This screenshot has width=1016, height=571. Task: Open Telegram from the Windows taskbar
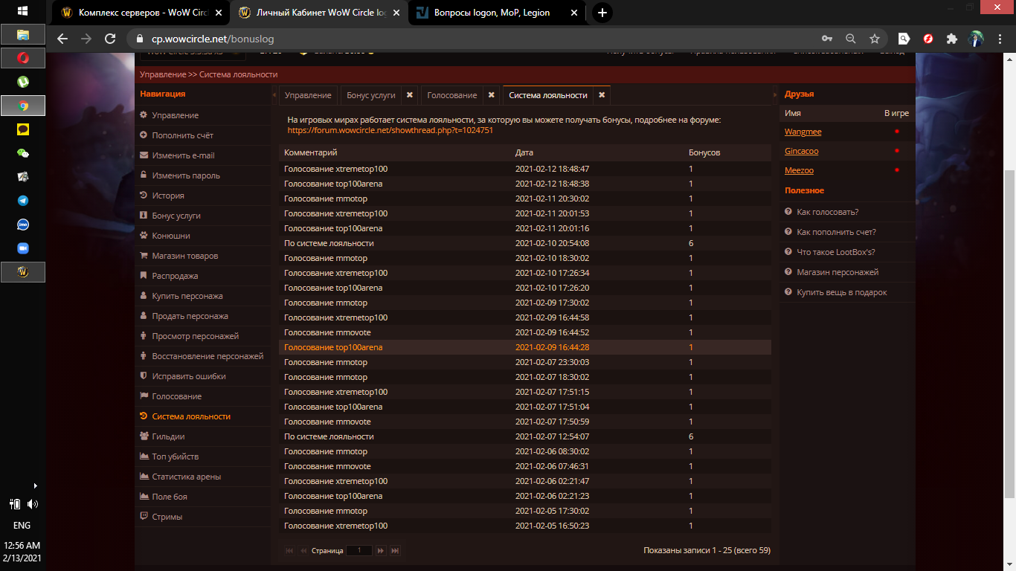tap(23, 201)
